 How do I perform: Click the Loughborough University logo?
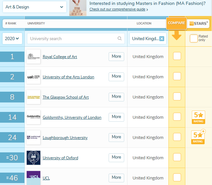click(33, 137)
